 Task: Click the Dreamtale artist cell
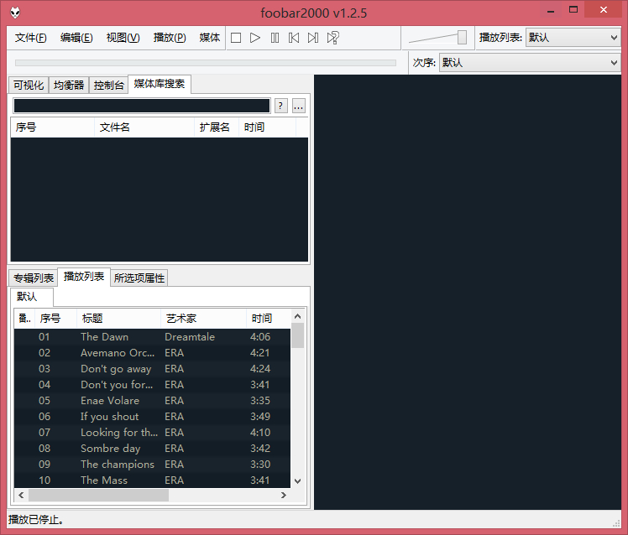pos(190,337)
